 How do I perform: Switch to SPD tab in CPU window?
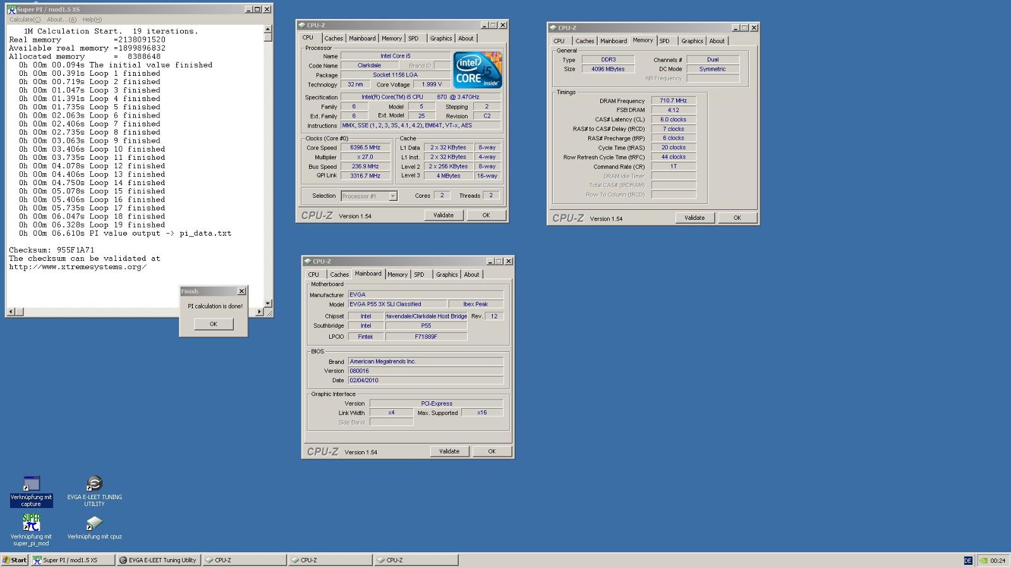click(x=413, y=39)
